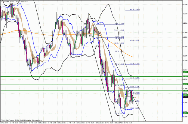This screenshot has height=124, width=188.
Task: Click the PIVOT 1.2526 level label
Action: pos(134,101)
